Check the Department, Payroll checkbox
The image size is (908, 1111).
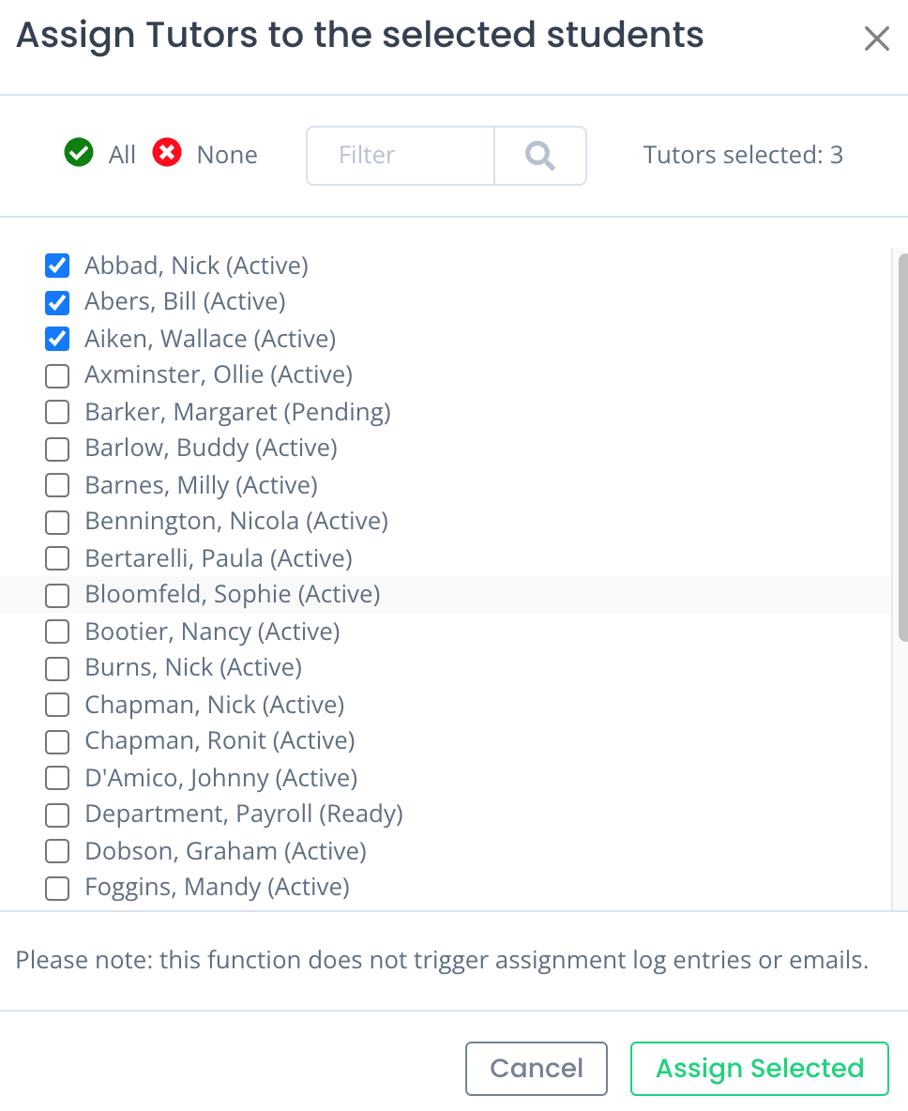tap(57, 814)
